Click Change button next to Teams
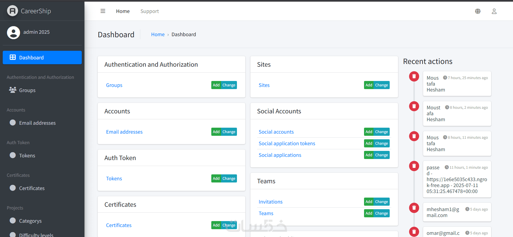Screen dimensions: 513x237 coord(381,213)
